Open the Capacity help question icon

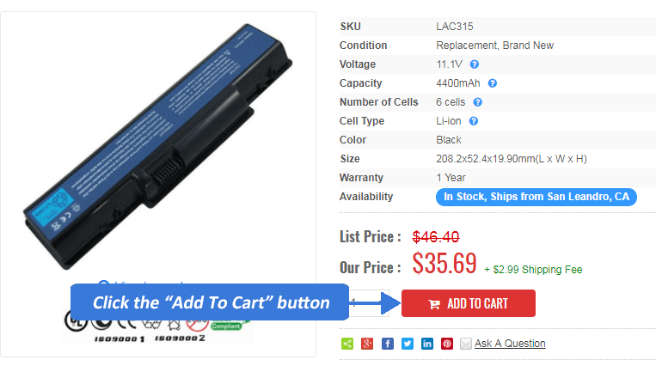[493, 83]
